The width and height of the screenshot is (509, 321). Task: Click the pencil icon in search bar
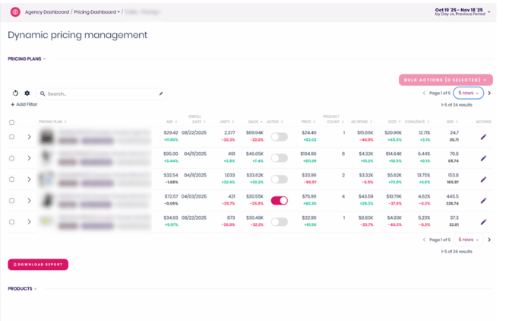[x=161, y=94]
